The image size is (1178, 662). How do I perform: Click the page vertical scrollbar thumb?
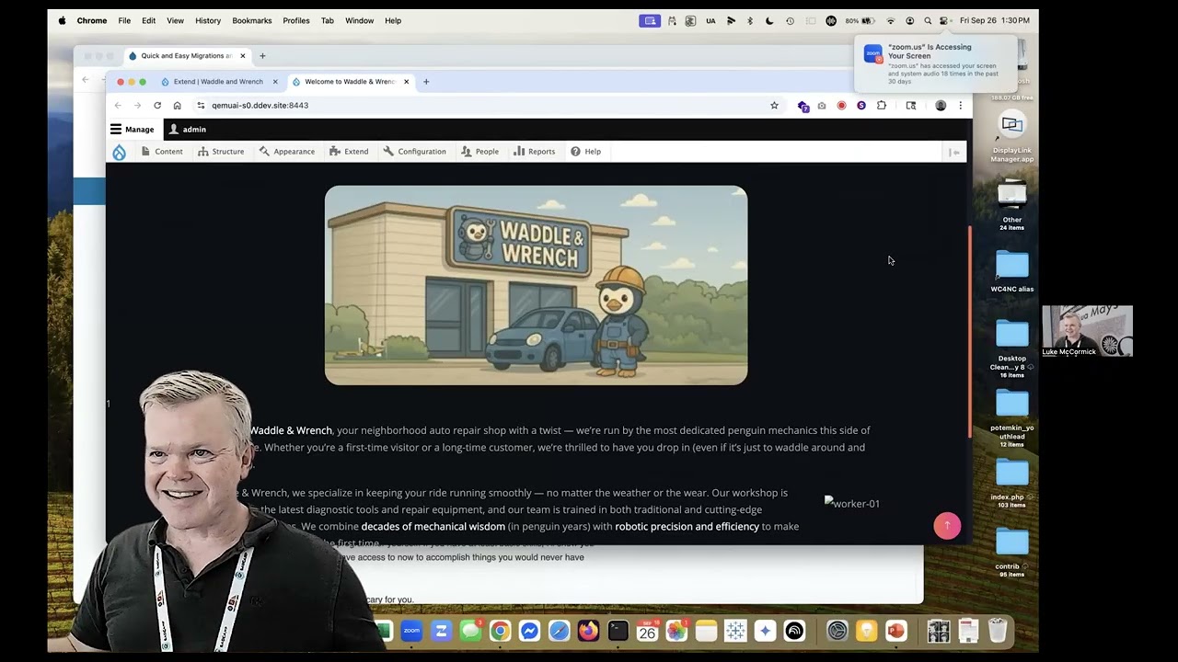point(969,332)
